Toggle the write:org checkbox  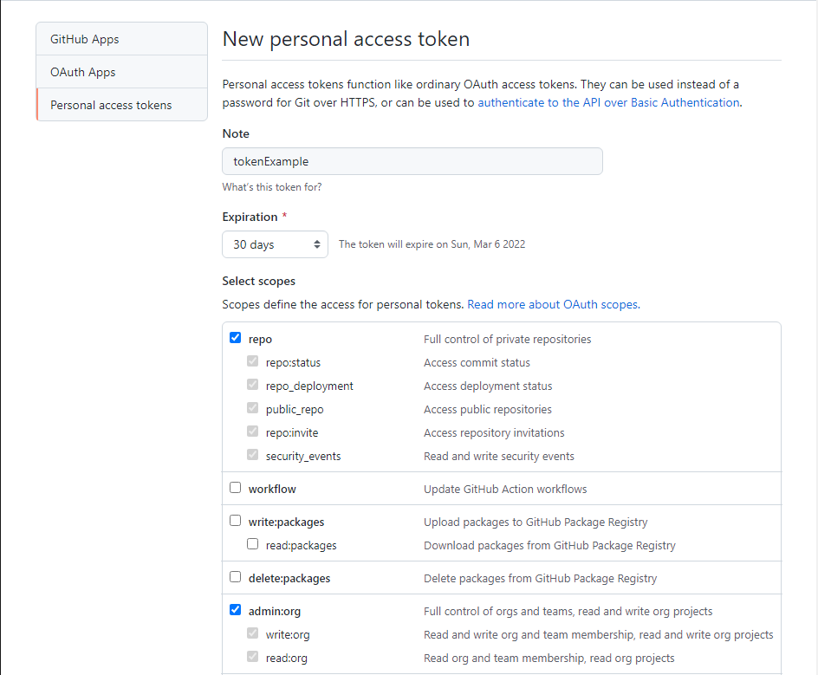tap(252, 633)
